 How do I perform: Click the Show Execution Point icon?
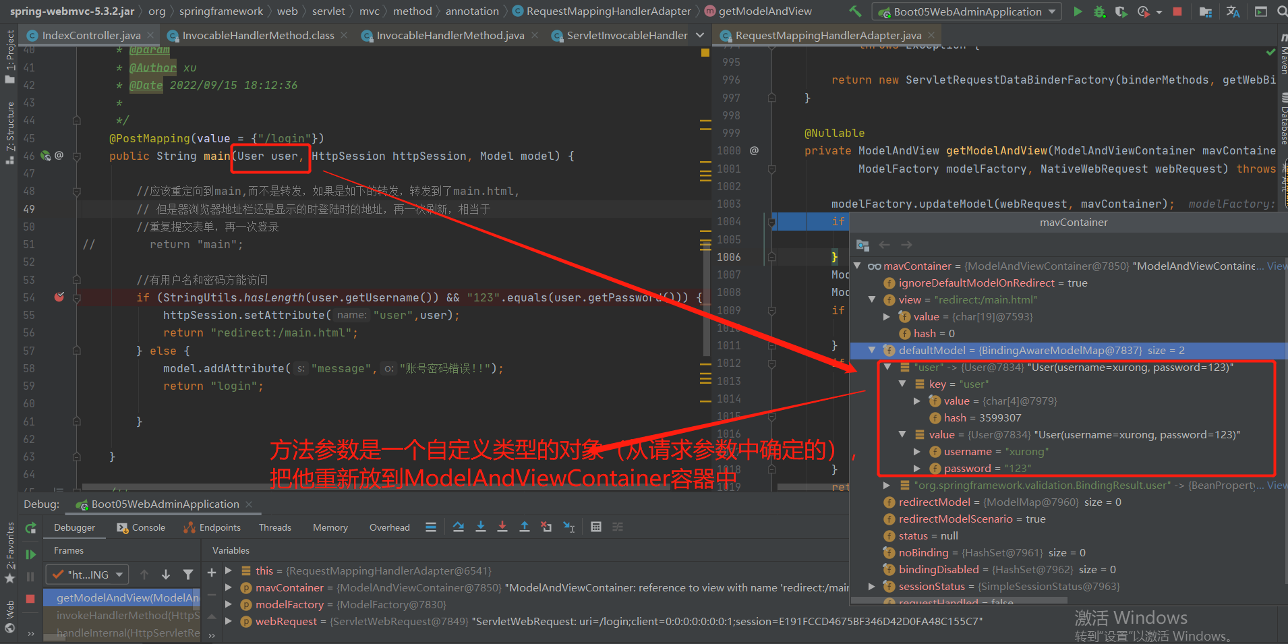pos(431,527)
